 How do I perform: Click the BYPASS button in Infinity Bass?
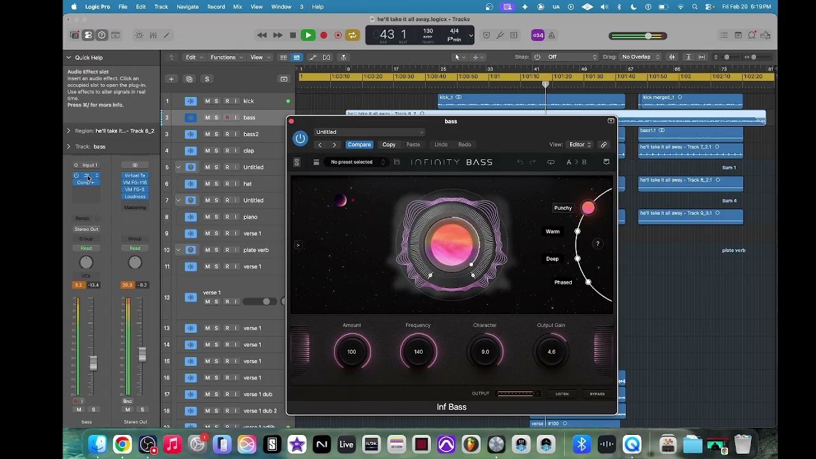597,394
